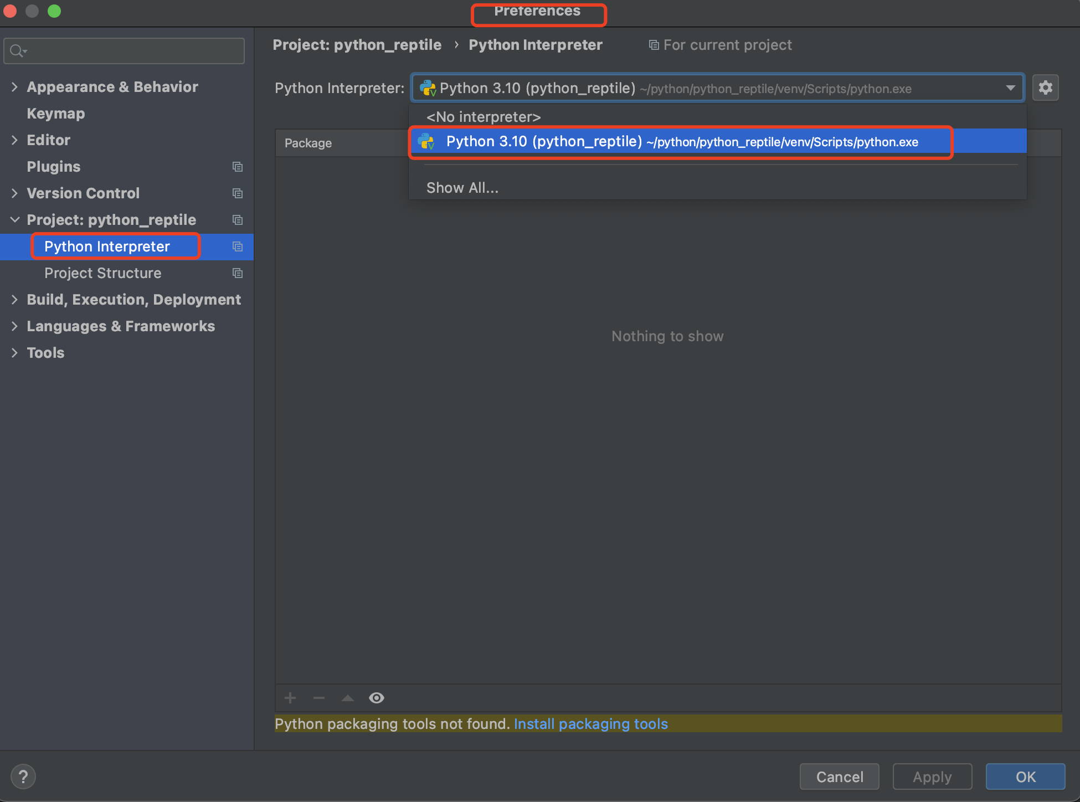Select Python 3.10 (python_reptile) interpreter option

718,142
